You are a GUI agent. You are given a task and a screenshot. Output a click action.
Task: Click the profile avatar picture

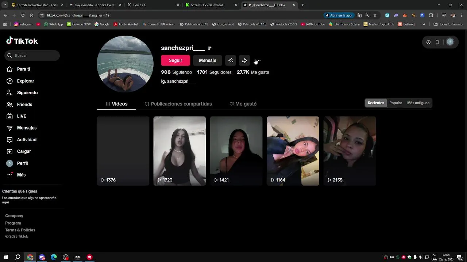125,64
